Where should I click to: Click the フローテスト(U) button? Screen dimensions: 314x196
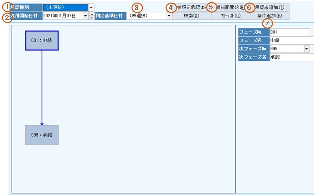(x=231, y=16)
